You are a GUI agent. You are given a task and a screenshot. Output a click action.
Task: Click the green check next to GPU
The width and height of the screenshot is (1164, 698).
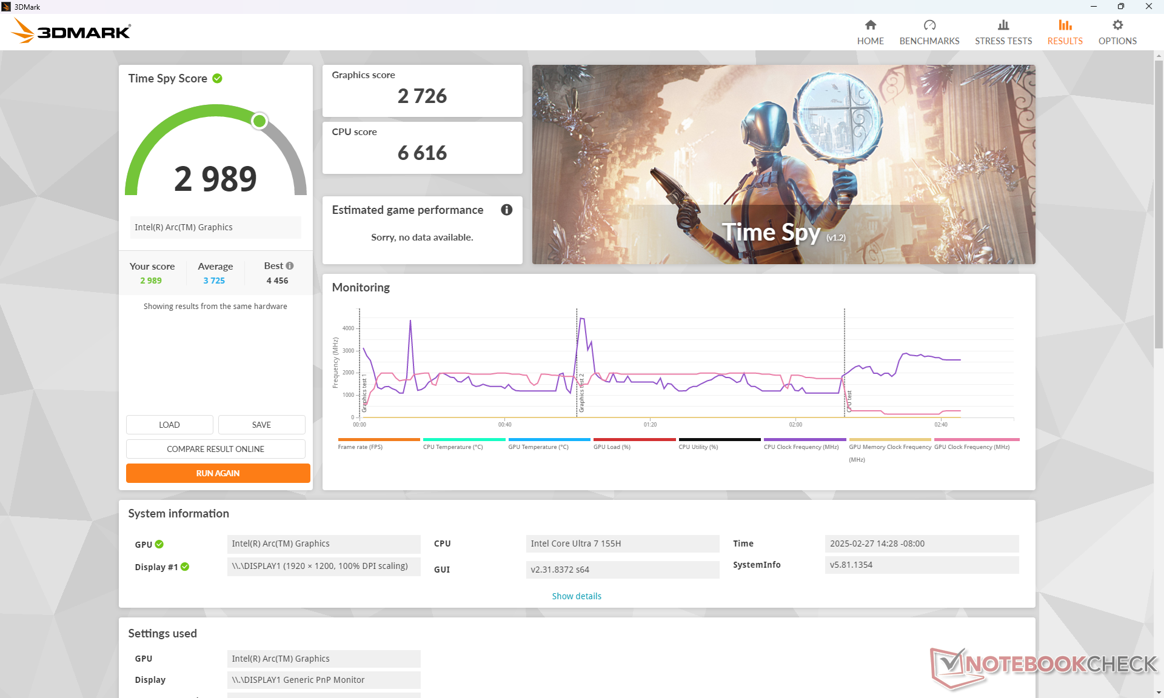[159, 544]
